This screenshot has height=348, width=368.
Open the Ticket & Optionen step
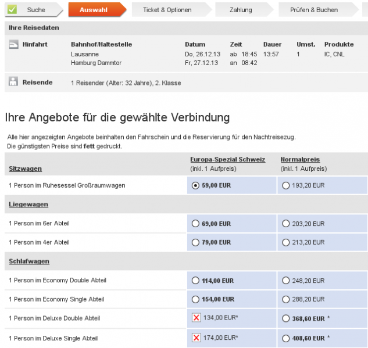tap(167, 10)
